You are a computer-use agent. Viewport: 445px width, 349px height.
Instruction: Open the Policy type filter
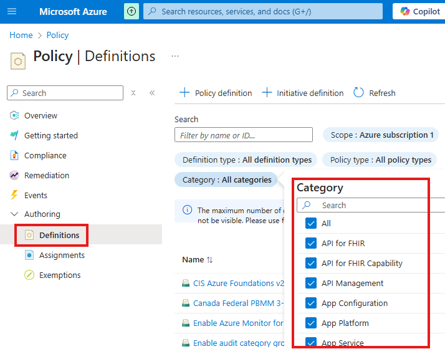click(380, 160)
